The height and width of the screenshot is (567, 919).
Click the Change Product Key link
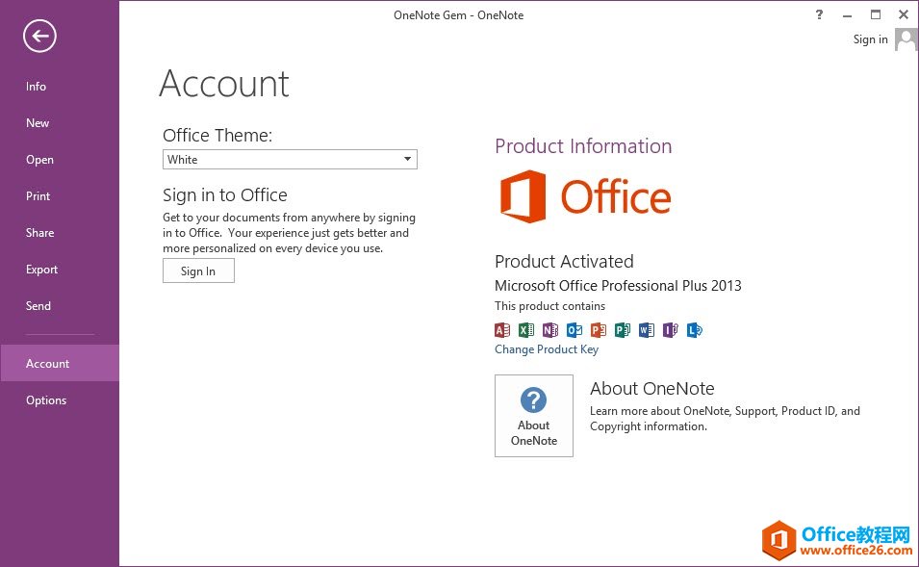click(546, 349)
